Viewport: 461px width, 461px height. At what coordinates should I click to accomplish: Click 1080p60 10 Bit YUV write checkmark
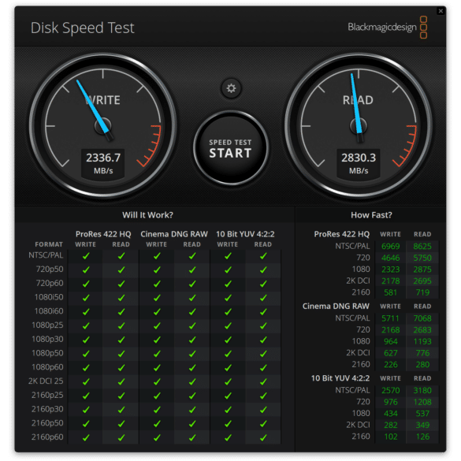click(228, 367)
